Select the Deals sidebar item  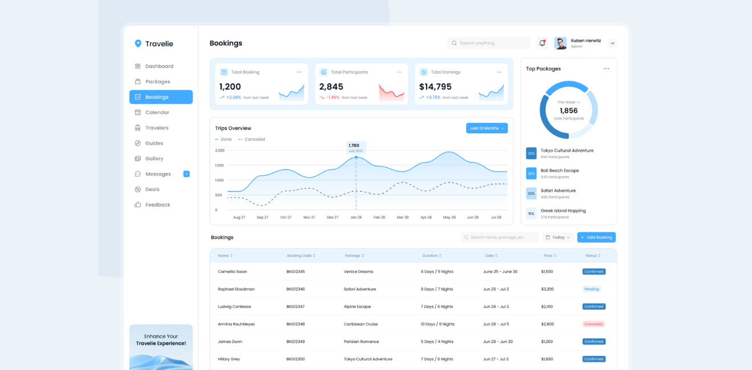click(x=153, y=189)
